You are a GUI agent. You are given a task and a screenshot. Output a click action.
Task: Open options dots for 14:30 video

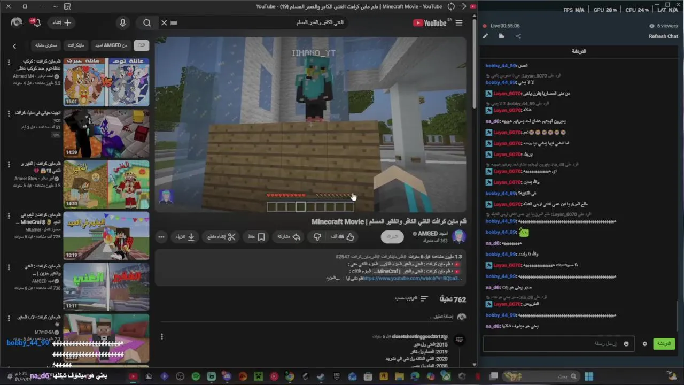tap(9, 165)
